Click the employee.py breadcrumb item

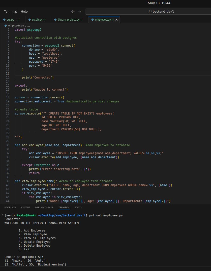16,25
